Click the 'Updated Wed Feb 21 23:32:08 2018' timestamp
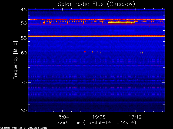This screenshot has width=173, height=129. (24, 128)
